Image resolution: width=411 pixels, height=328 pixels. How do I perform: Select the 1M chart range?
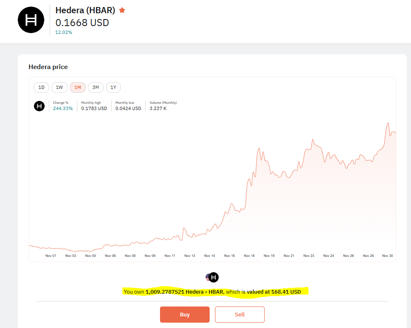click(78, 87)
